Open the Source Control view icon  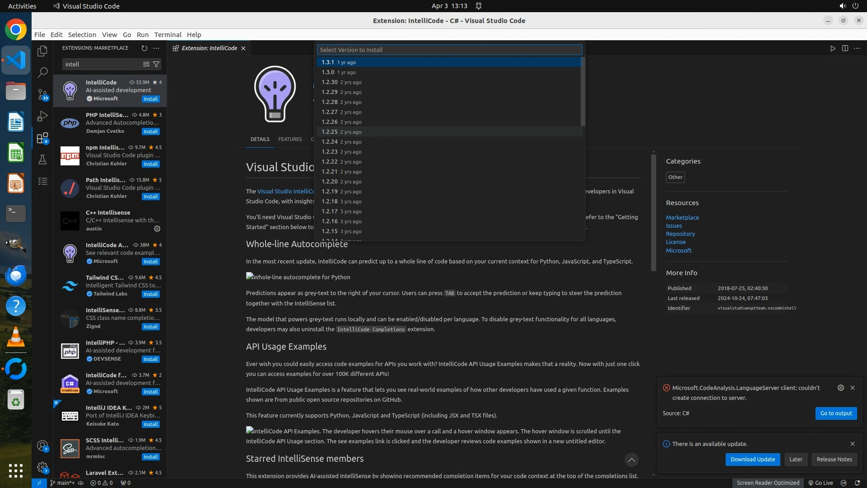coord(42,94)
